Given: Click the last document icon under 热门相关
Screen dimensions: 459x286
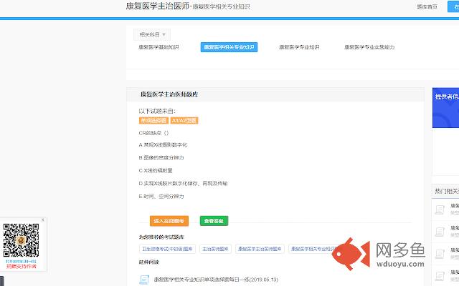Looking at the screenshot, I should [440, 276].
